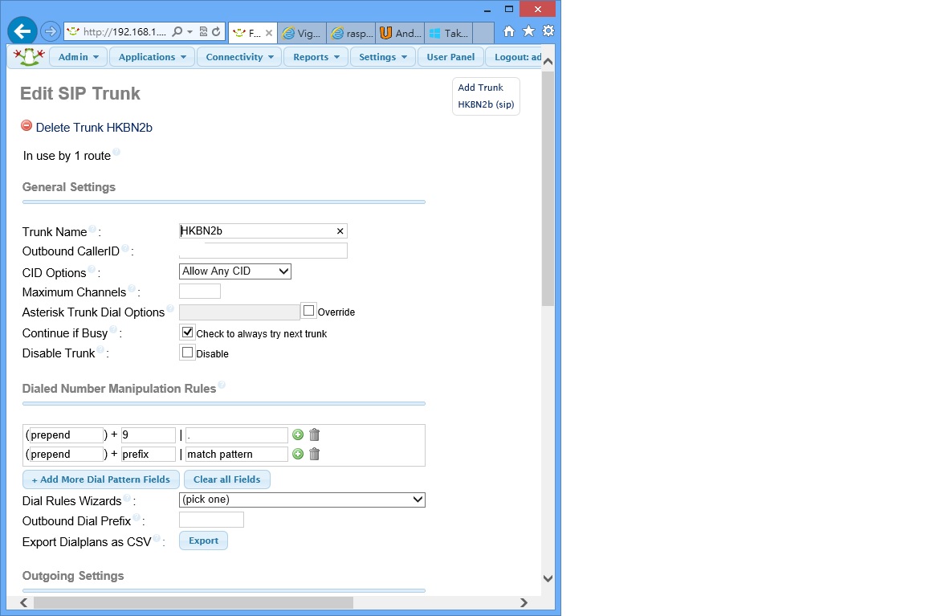Click green plus icon on first dial pattern row
Viewport: 925px width, 616px height.
coord(298,434)
